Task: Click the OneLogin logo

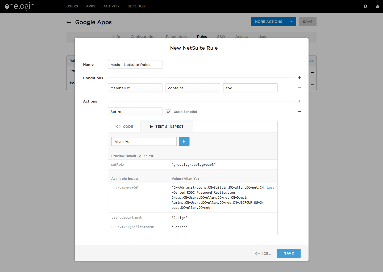Action: [x=20, y=6]
